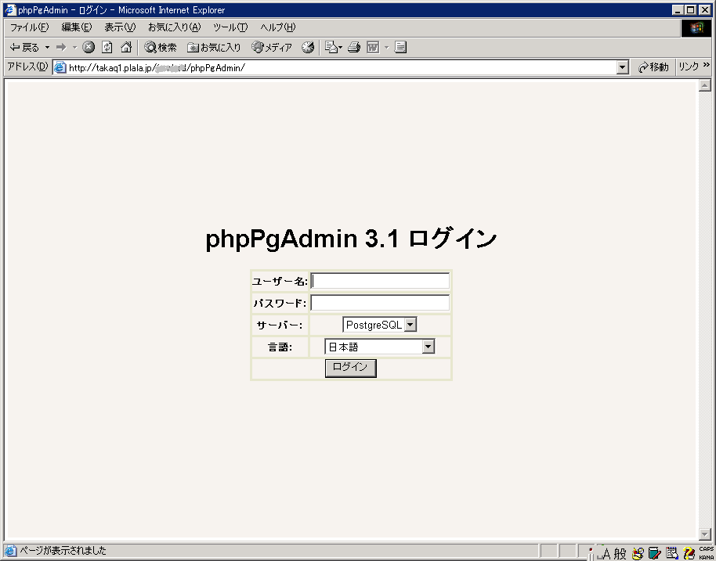
Task: Refresh the page using the toolbar icon
Action: [x=107, y=47]
